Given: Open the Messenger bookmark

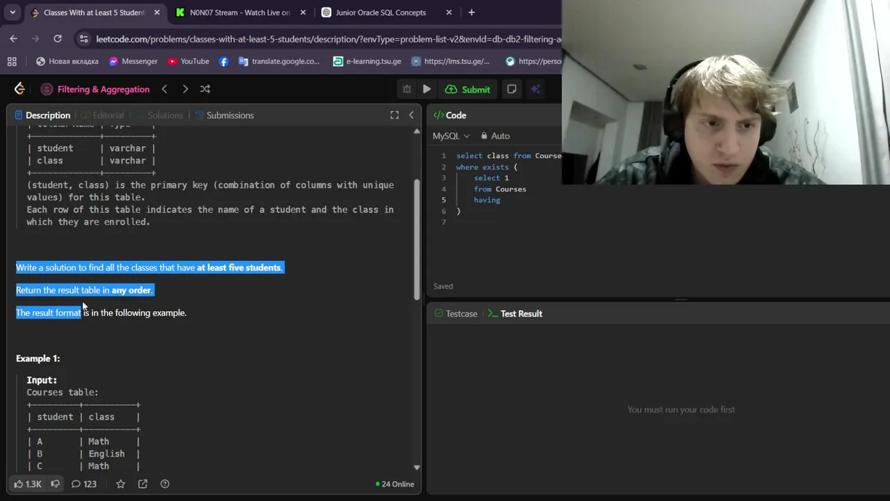Looking at the screenshot, I should 133,61.
